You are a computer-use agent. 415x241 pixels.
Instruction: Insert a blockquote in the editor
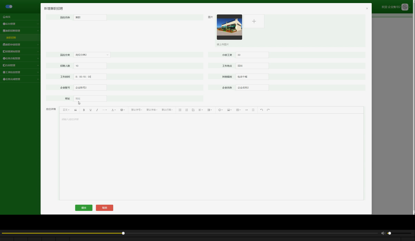76,110
